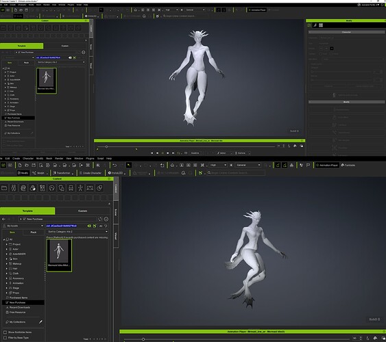386x342 pixels.
Task: Switch to Pack tab in lower Content panel
Action: [x=34, y=233]
